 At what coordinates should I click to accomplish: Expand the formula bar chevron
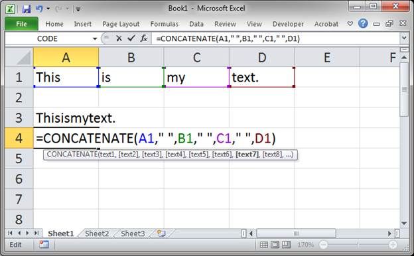click(404, 38)
